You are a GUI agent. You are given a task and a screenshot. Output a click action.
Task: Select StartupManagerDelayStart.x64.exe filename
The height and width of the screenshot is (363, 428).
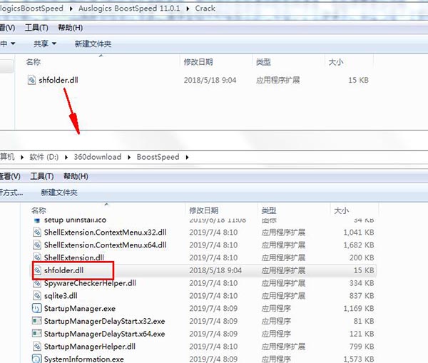click(105, 334)
